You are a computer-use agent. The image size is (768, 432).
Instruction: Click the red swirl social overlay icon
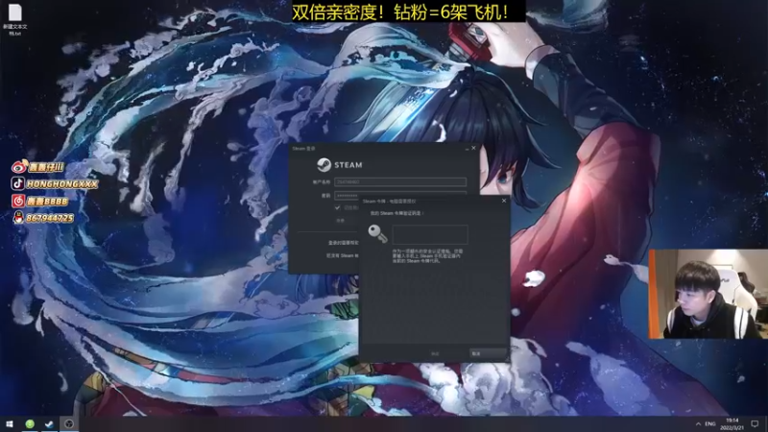coord(18,201)
